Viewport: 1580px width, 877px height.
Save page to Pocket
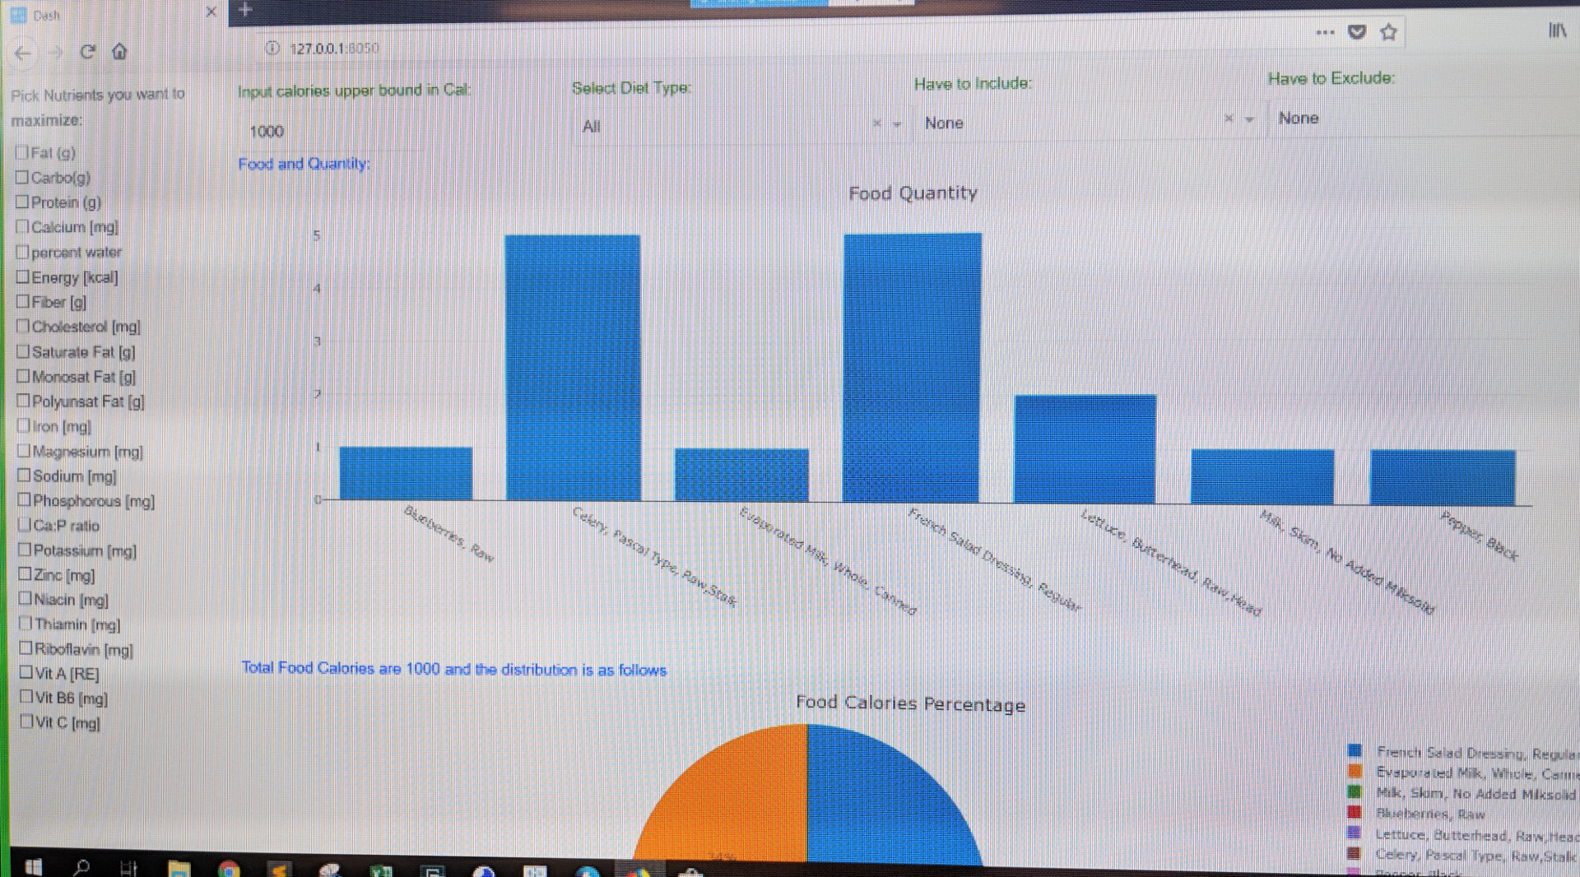(1357, 32)
